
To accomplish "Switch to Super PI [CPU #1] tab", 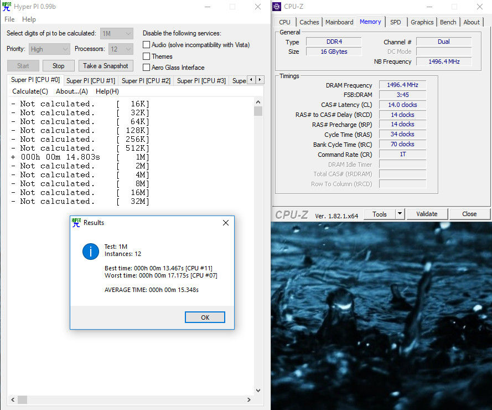I will [91, 81].
